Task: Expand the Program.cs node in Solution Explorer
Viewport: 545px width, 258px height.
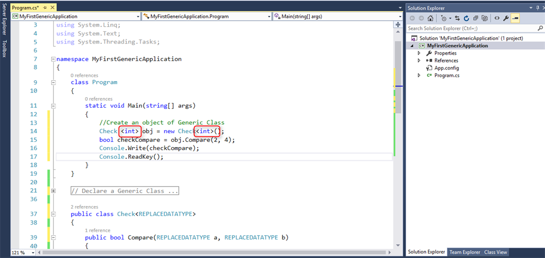Action: tap(419, 75)
